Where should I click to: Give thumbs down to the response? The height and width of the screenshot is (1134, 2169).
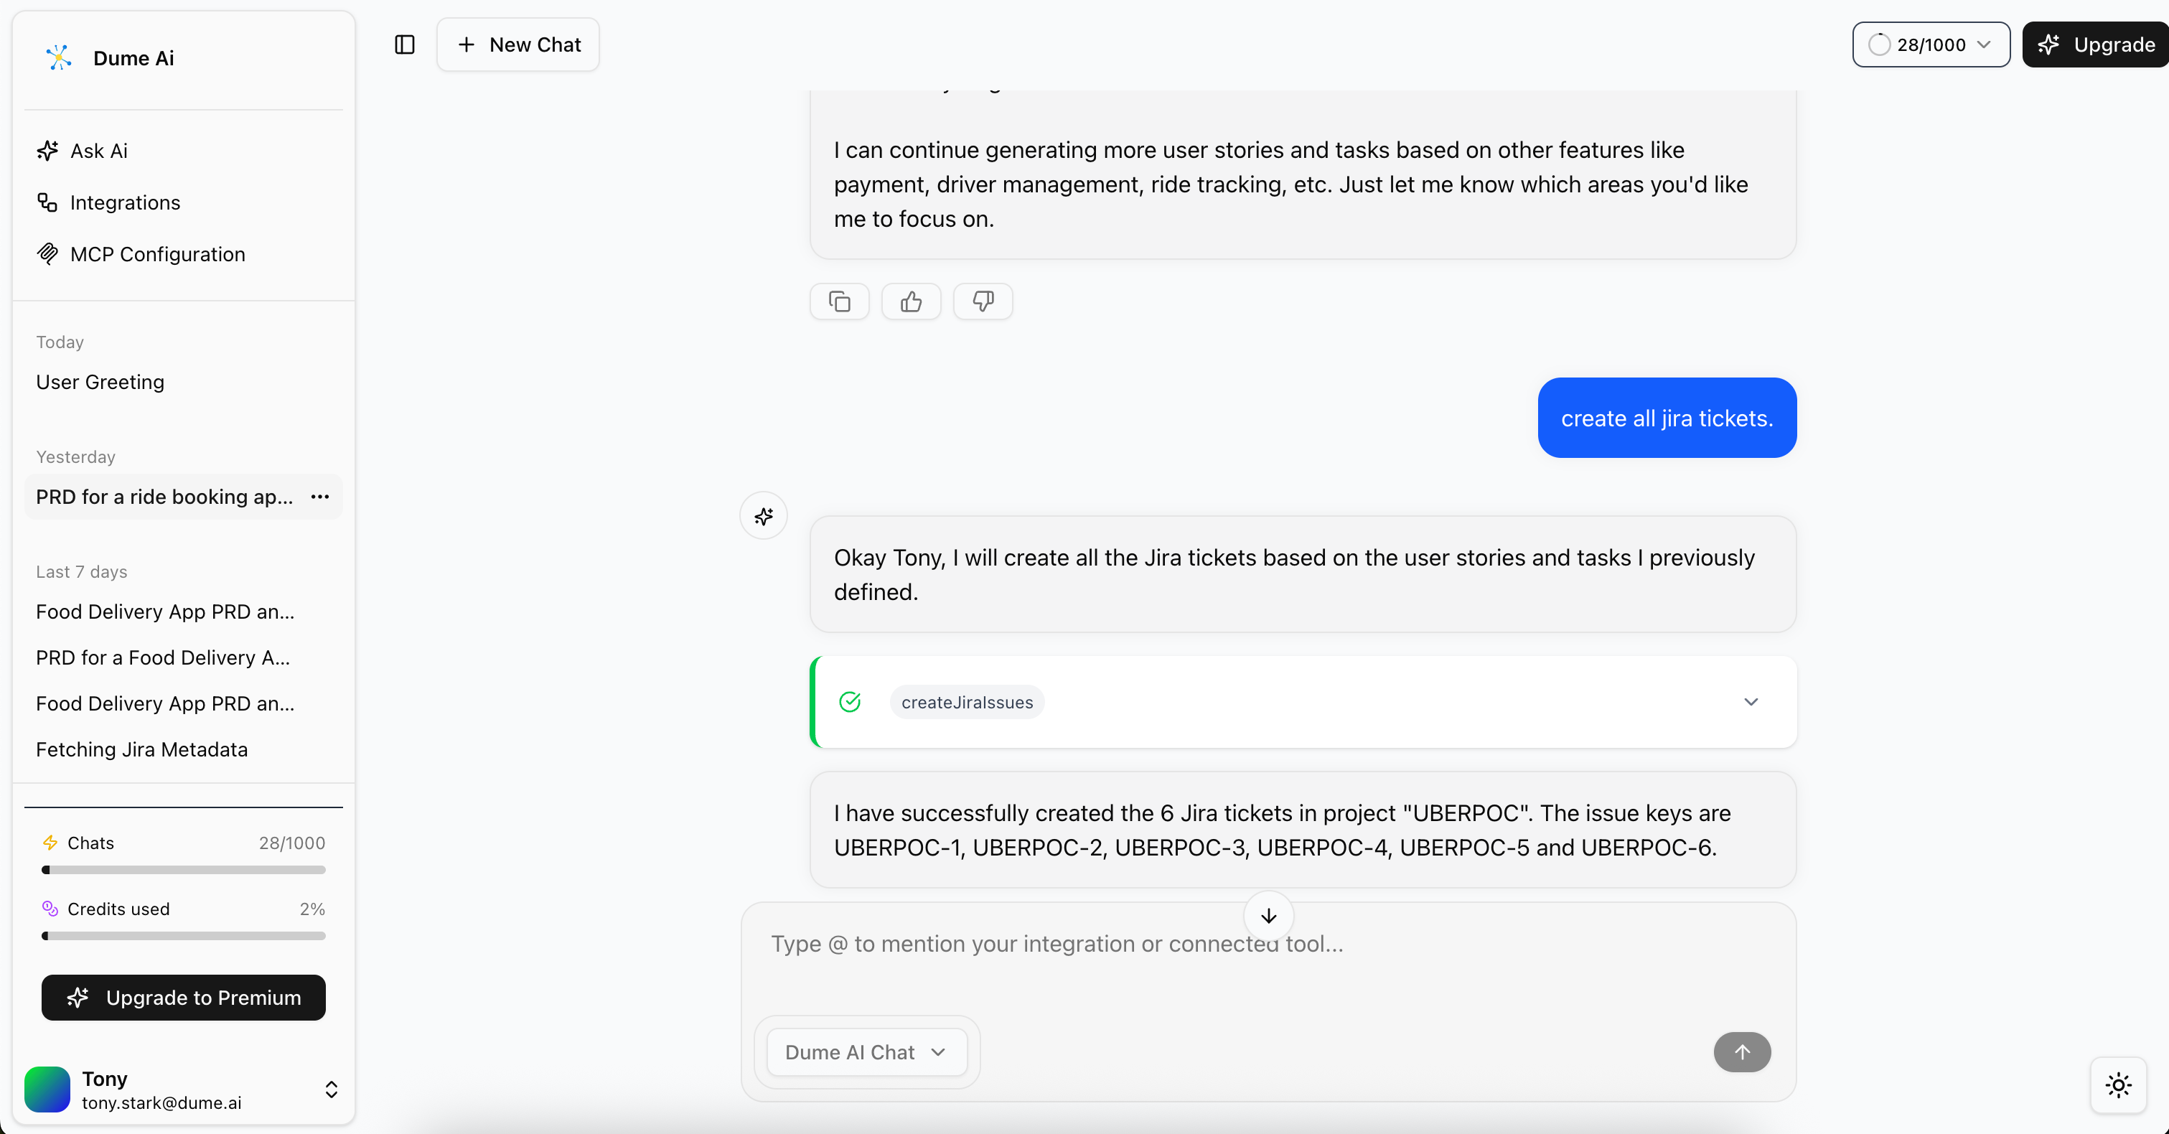click(983, 301)
